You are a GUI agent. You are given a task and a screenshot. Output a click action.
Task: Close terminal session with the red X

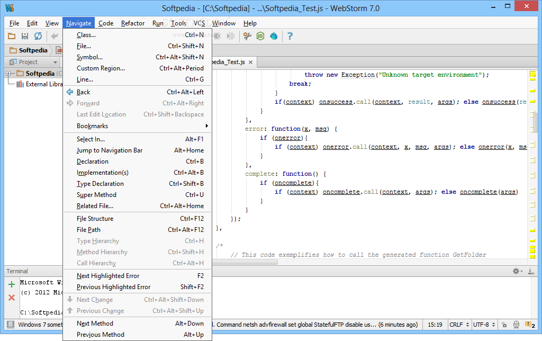coord(12,298)
